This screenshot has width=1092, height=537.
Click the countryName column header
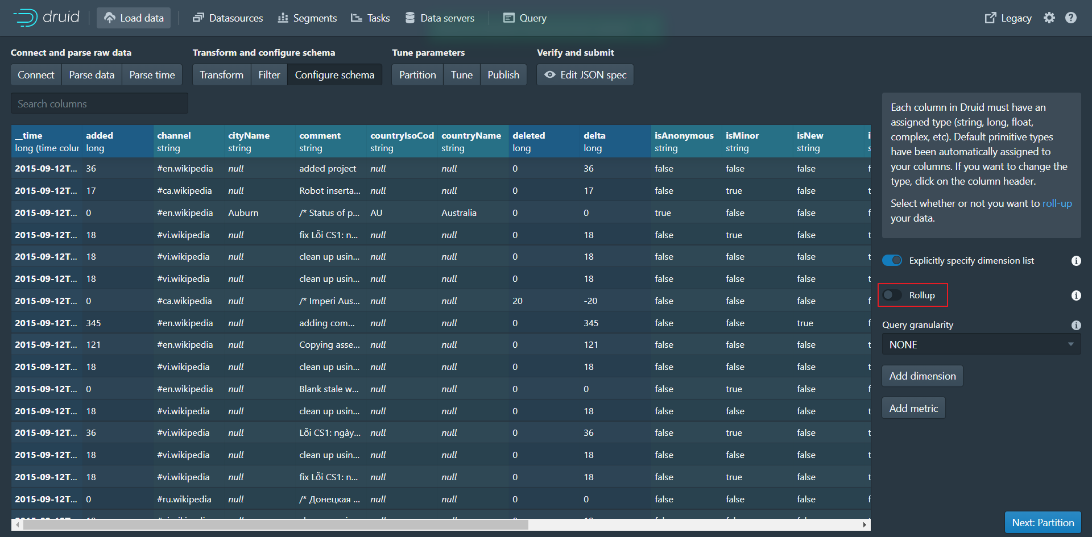tap(473, 141)
